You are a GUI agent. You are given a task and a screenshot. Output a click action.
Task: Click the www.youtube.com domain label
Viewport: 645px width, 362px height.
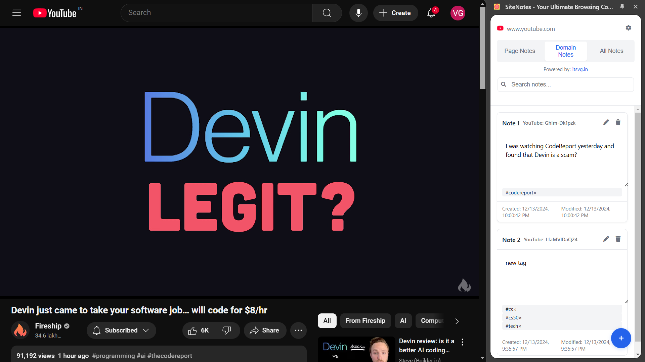point(530,29)
